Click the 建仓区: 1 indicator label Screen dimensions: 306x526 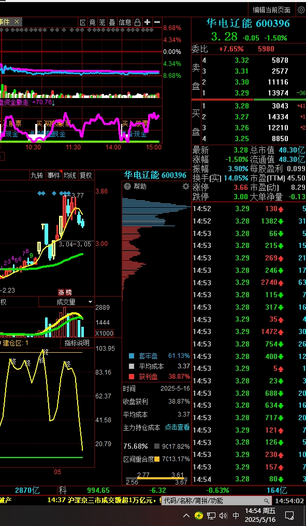tap(15, 343)
